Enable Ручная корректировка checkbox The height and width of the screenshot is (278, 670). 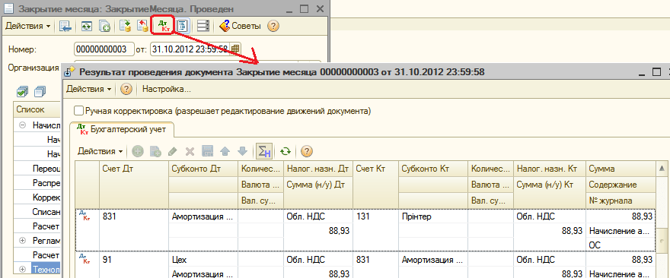click(78, 111)
